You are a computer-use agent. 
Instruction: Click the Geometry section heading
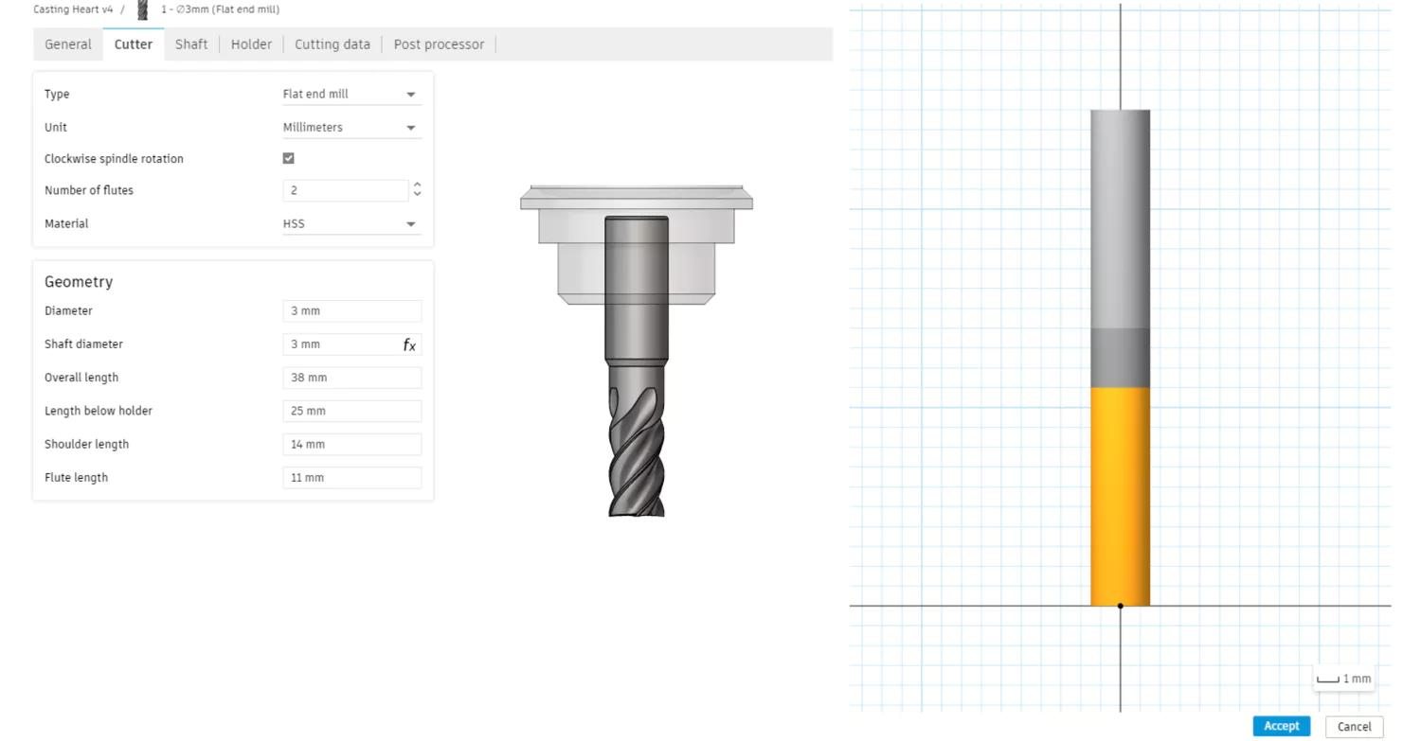(x=79, y=282)
